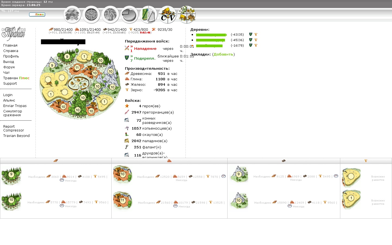Open the hexagonal world map icon

(x=110, y=15)
